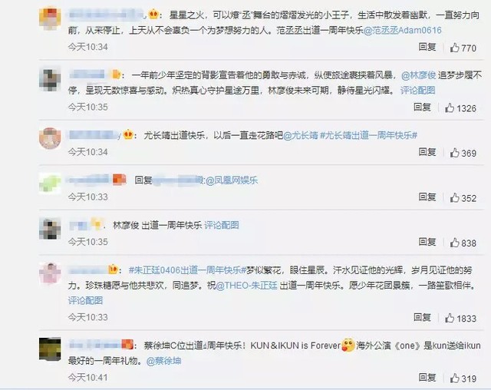Image resolution: width=491 pixels, height=390 pixels.
Task: Open hashtag #尤长靖出道一周年快乐#
Action: click(368, 135)
